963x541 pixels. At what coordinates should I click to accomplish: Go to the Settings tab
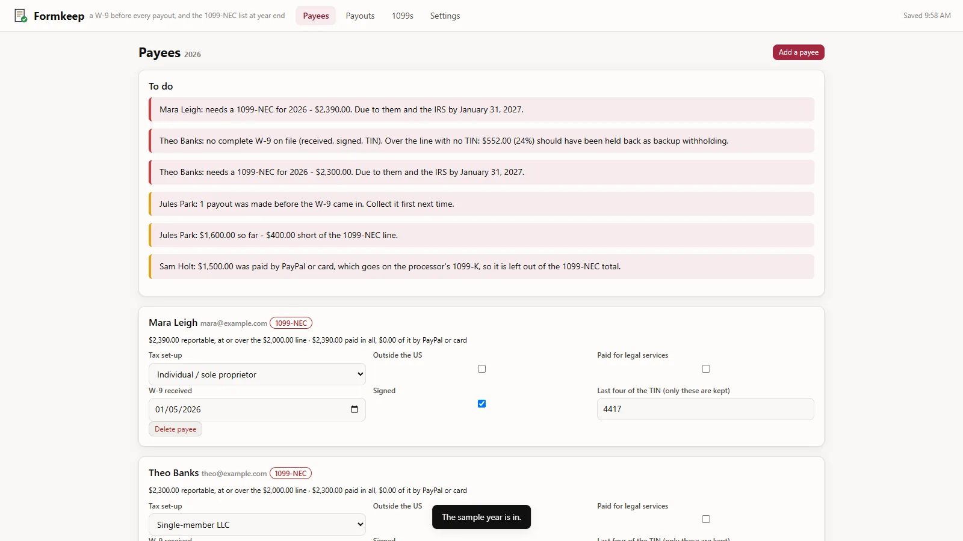click(x=445, y=16)
